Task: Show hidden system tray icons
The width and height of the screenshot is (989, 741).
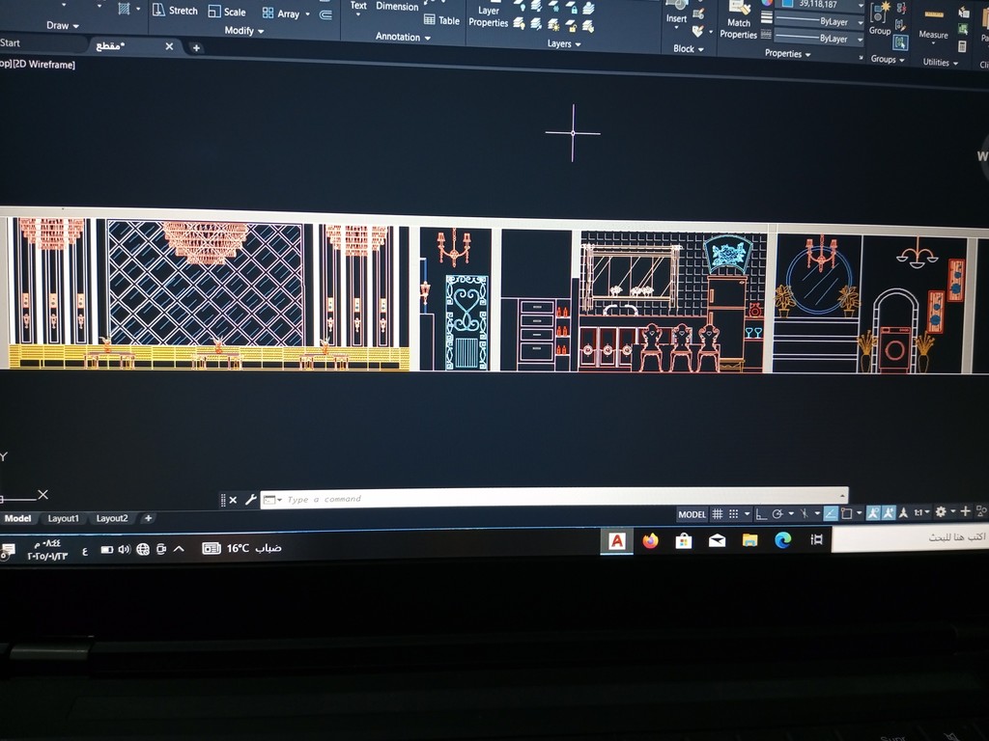Action: tap(179, 549)
